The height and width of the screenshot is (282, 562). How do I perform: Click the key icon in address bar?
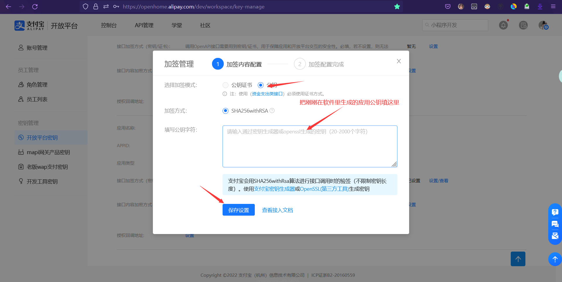point(116,6)
